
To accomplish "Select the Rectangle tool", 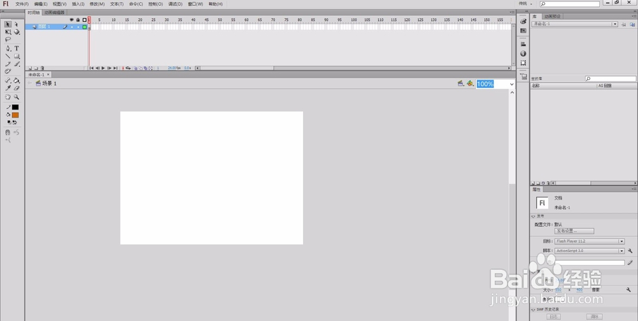I will [x=17, y=56].
